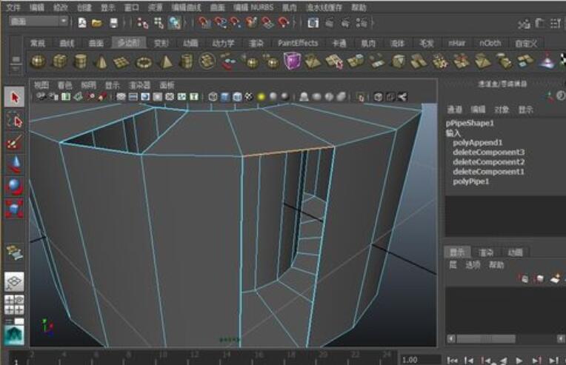Screen dimensions: 566x365
Task: Create a polygon pyramid from shelf
Action: click(166, 62)
